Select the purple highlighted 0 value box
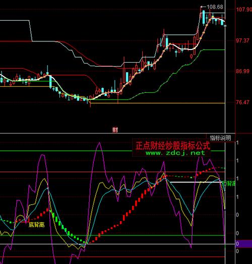 click(243, 244)
